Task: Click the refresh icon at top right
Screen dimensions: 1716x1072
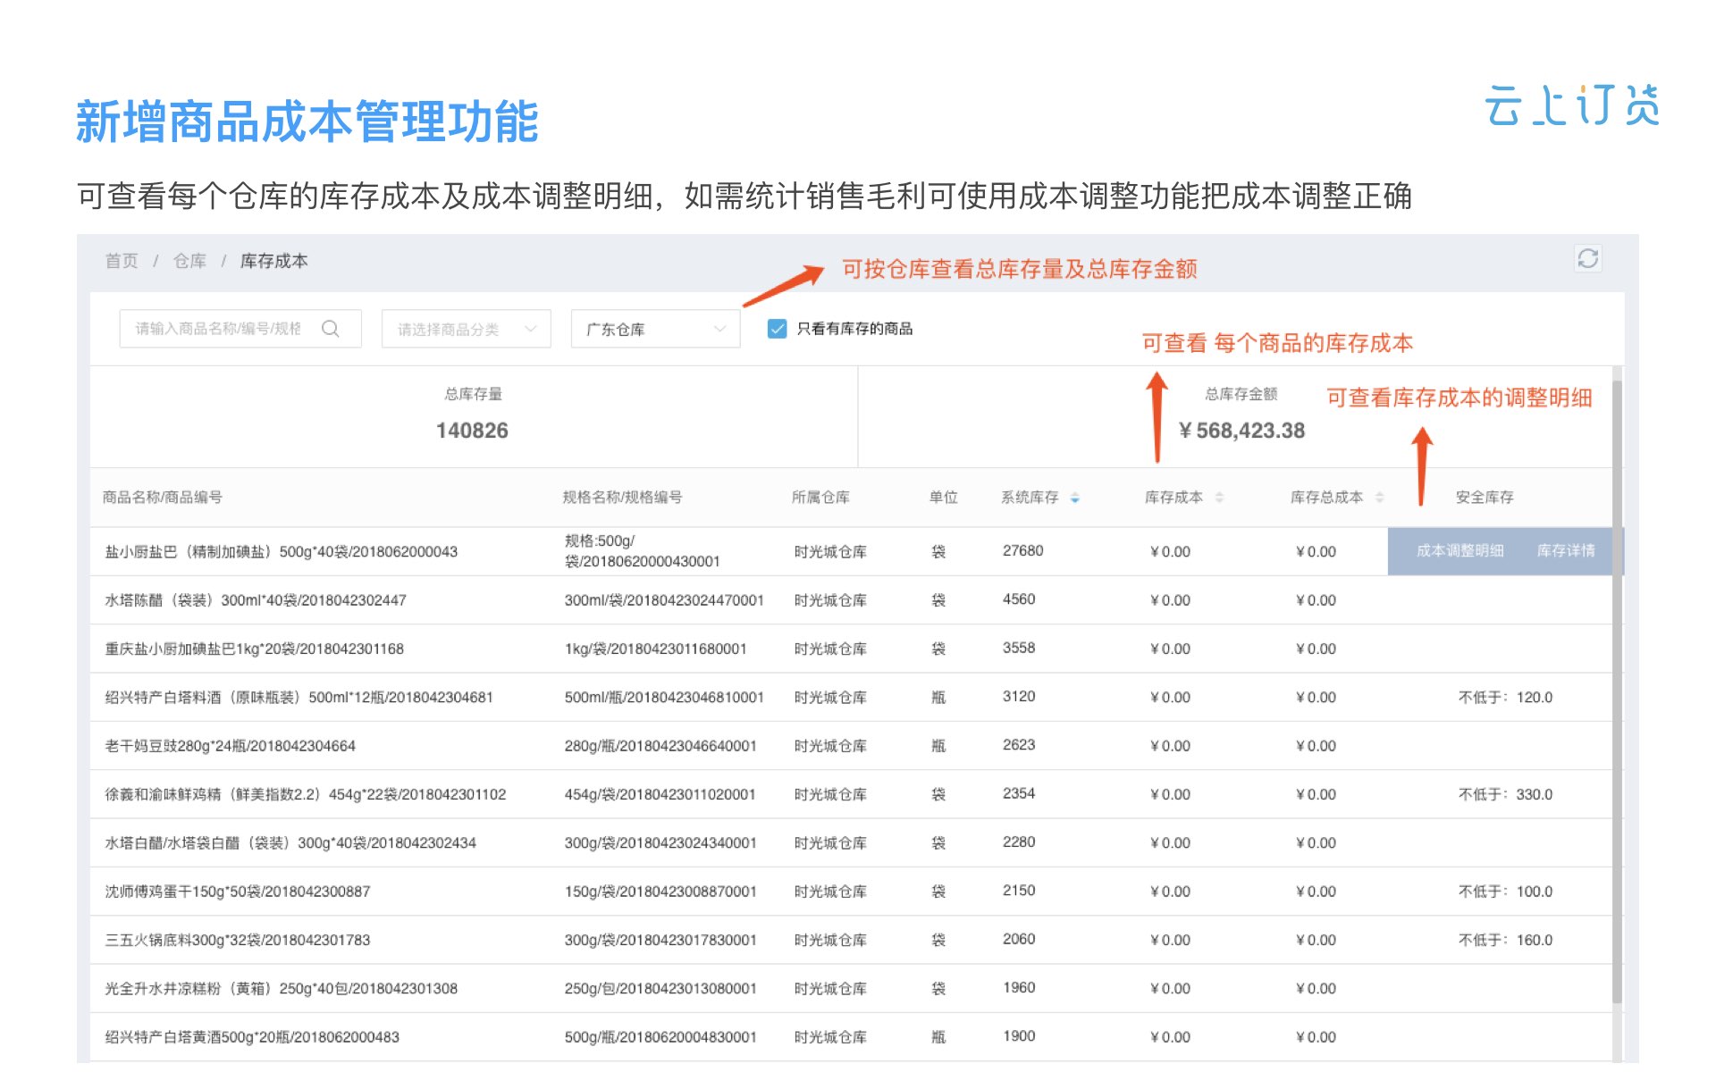Action: click(x=1587, y=258)
